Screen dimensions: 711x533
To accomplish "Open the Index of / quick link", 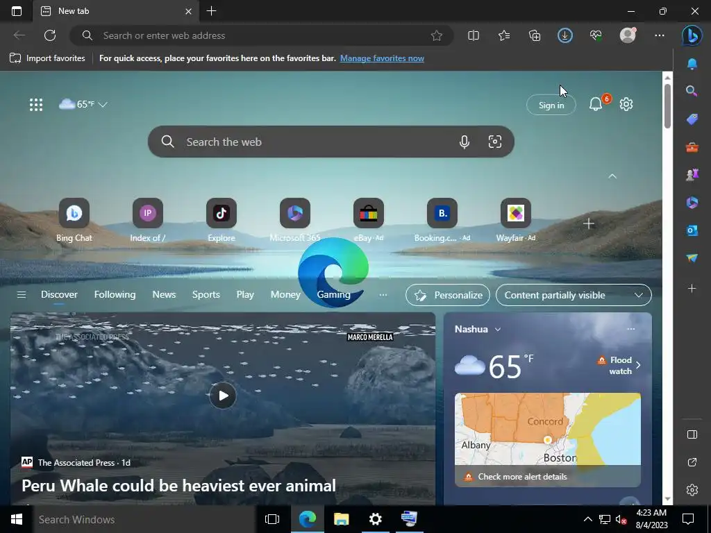I will 147,220.
